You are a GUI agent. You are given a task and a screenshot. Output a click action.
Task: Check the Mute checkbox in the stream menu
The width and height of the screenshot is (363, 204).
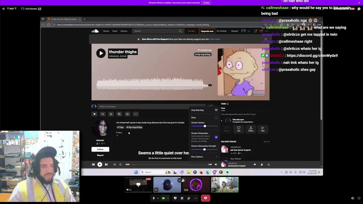(216, 118)
